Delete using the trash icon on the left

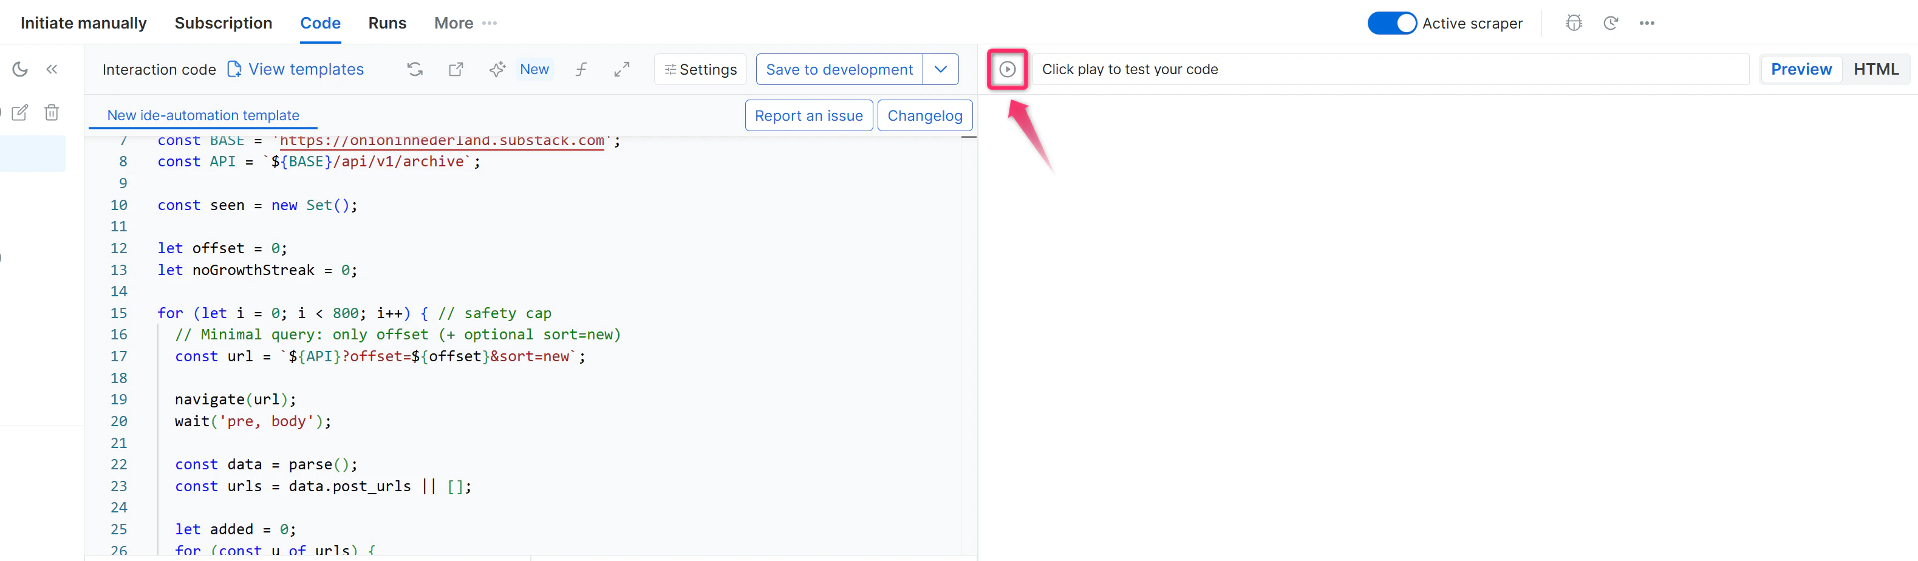(x=52, y=112)
